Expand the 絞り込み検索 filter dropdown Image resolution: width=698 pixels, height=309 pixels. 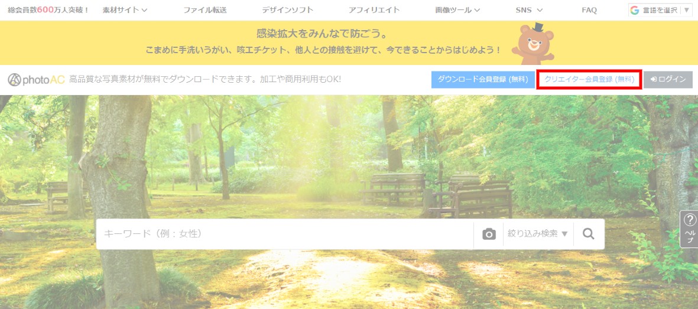(538, 234)
